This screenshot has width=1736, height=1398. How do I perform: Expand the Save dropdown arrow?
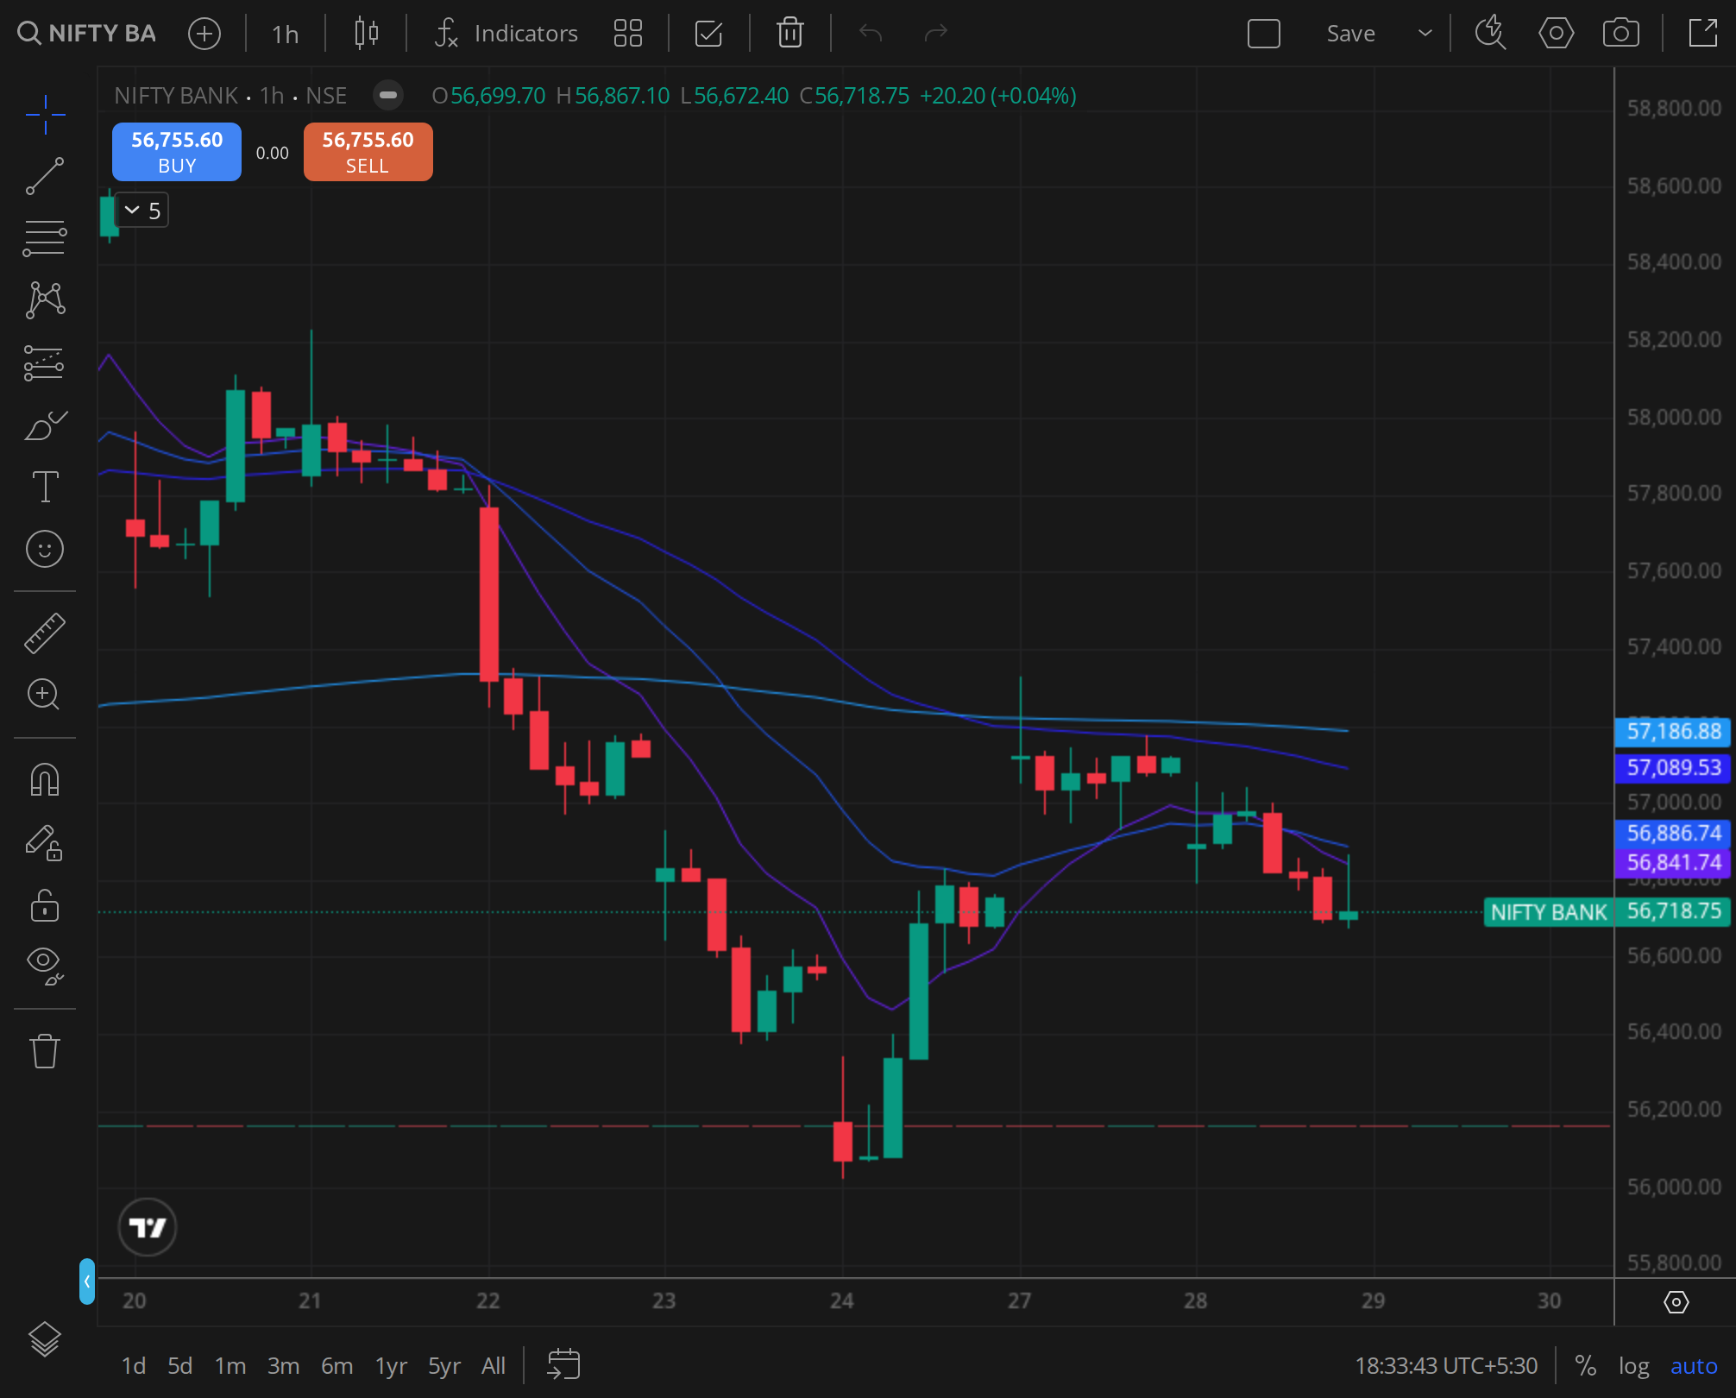[1425, 34]
